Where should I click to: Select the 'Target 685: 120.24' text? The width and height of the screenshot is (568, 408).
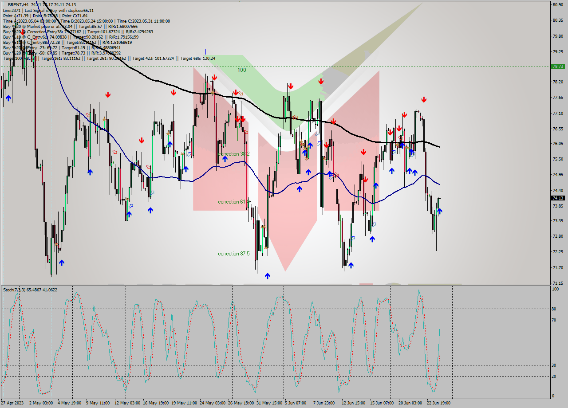197,58
